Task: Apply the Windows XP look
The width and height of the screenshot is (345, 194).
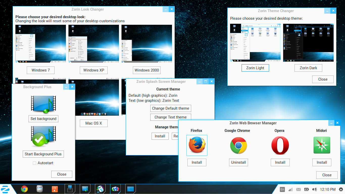Action: 94,70
